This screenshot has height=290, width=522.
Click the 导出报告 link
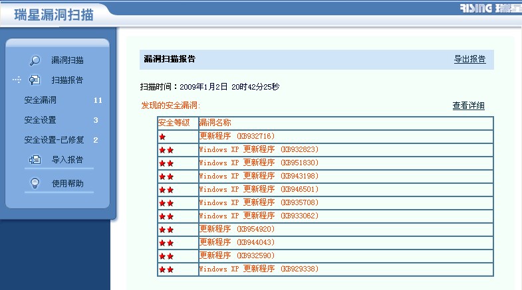(x=469, y=59)
